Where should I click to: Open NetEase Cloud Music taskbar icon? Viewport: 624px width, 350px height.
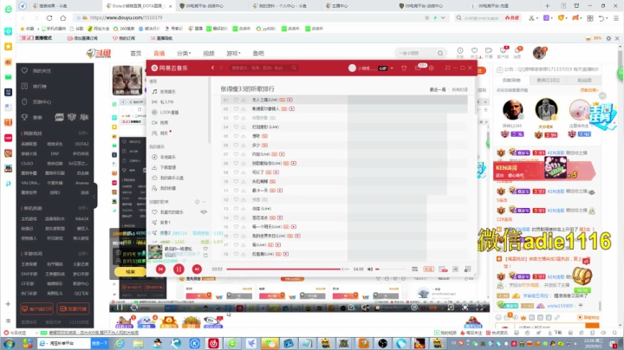pos(213,343)
